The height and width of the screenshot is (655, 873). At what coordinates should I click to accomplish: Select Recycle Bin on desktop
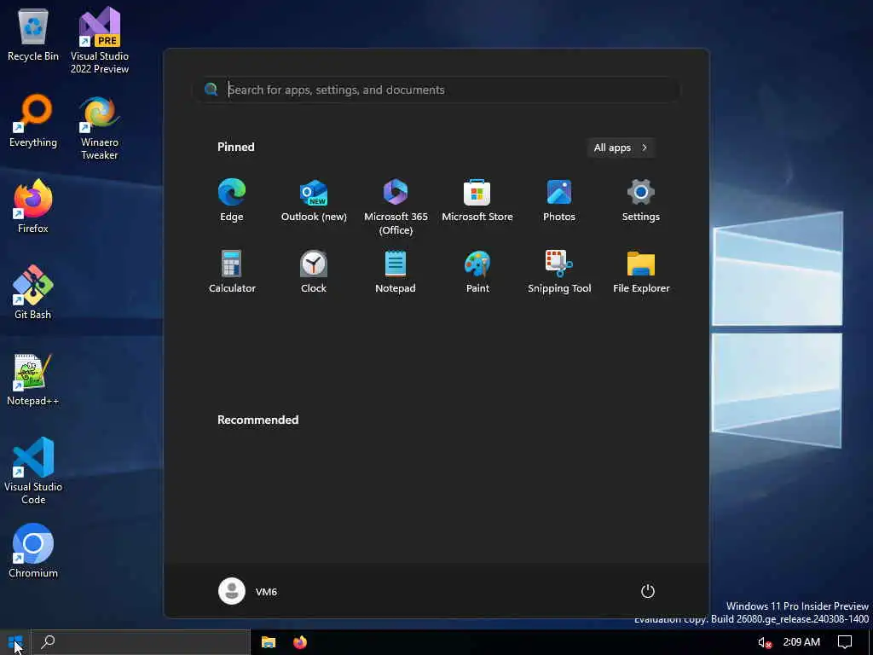(33, 34)
